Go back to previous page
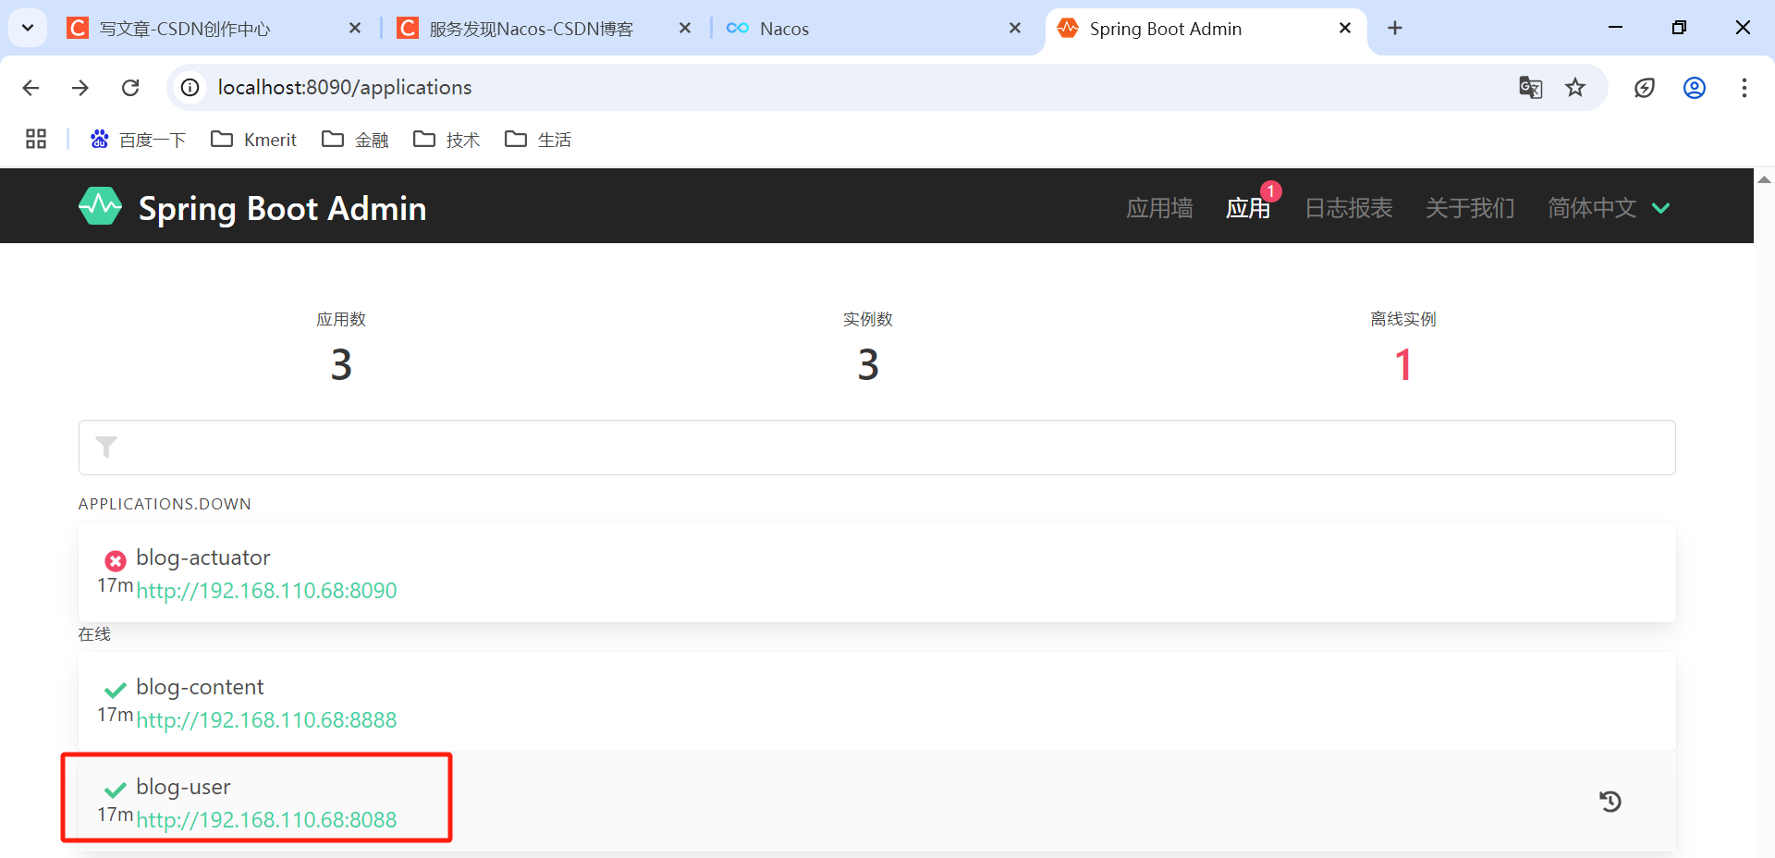This screenshot has width=1775, height=858. tap(31, 88)
